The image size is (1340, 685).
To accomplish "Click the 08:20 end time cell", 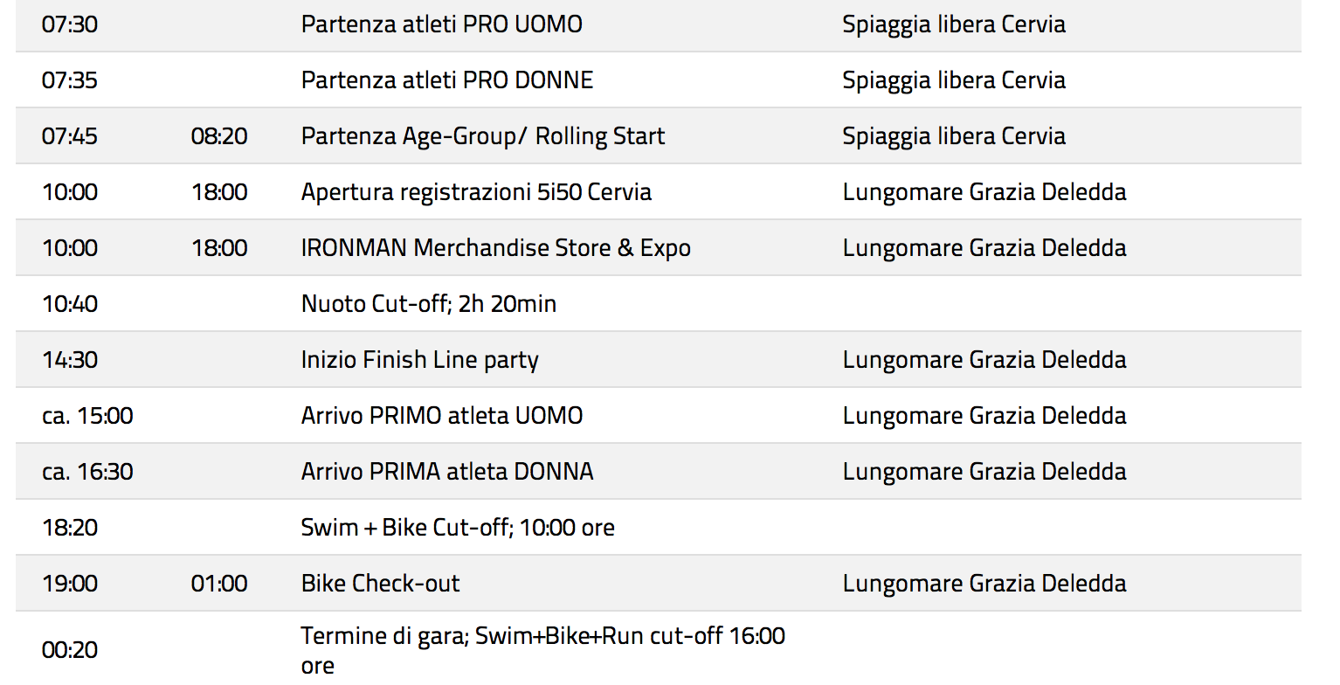I will (x=219, y=136).
